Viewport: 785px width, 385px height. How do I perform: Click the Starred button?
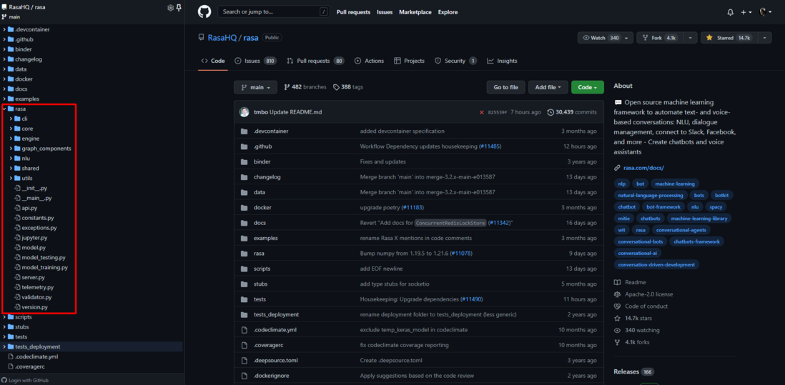[x=729, y=38]
